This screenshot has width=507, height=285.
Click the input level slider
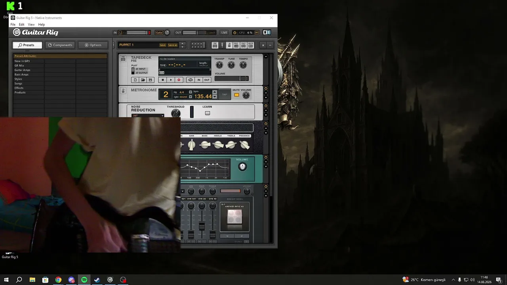click(137, 32)
